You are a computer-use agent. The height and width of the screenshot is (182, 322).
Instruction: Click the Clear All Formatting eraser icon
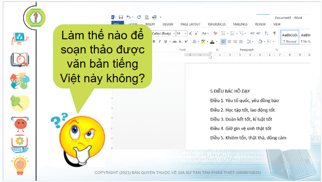215,33
